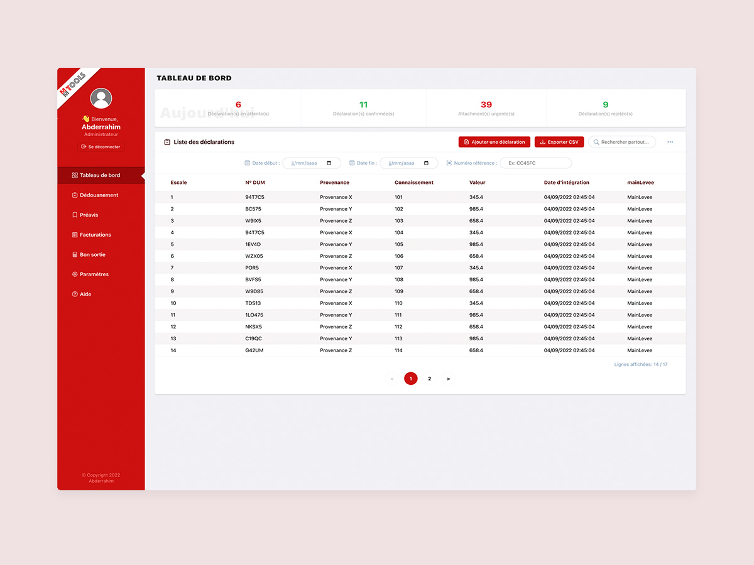The width and height of the screenshot is (754, 565).
Task: Click the user avatar profile icon
Action: point(101,99)
